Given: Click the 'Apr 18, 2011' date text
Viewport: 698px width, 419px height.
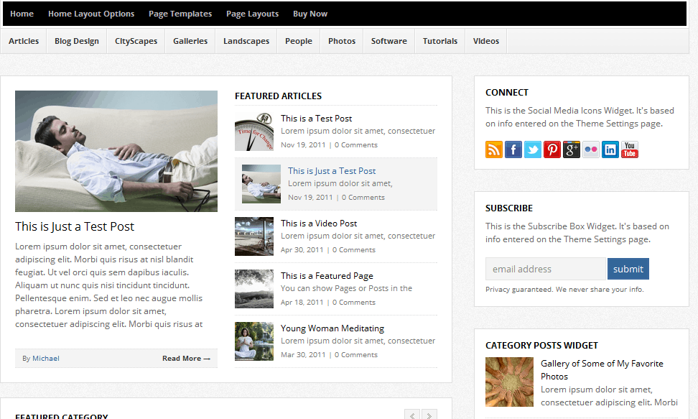Looking at the screenshot, I should click(302, 303).
